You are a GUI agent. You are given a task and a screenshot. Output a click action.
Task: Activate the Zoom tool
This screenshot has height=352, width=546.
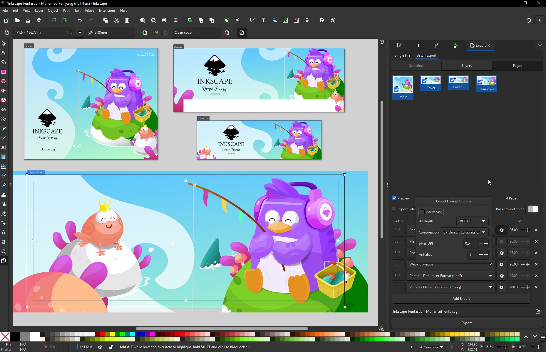4,251
